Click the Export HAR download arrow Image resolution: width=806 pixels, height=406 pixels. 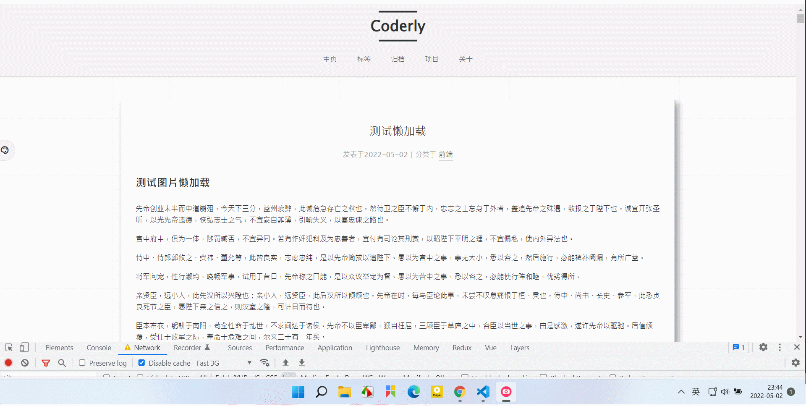tap(302, 363)
